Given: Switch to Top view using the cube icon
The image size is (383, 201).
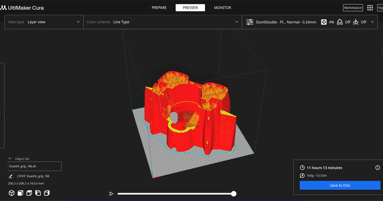Looking at the screenshot, I should point(29,193).
